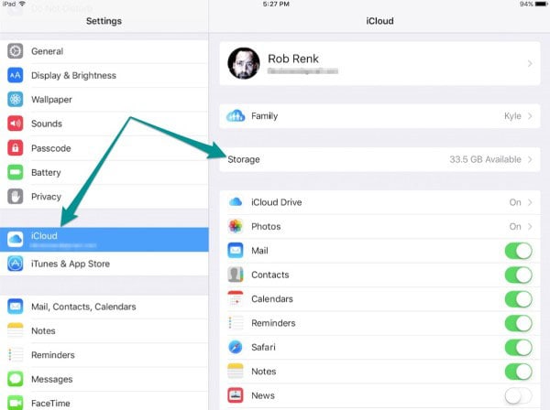The width and height of the screenshot is (550, 410).
Task: Tap the Messages label in sidebar
Action: 52,379
